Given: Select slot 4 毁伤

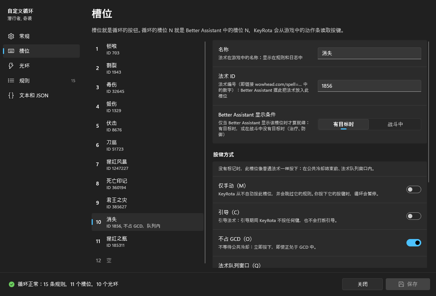Looking at the screenshot, I should click(148, 107).
